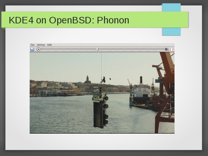
Task: Click the slide title 'KDE4 on OpenBSD: Phonon'
Action: [69, 20]
